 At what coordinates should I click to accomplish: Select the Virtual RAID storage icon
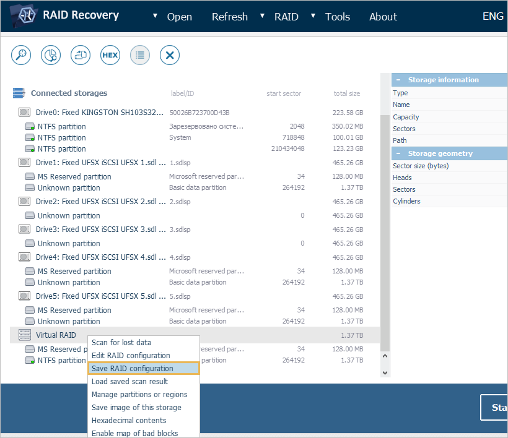[24, 335]
